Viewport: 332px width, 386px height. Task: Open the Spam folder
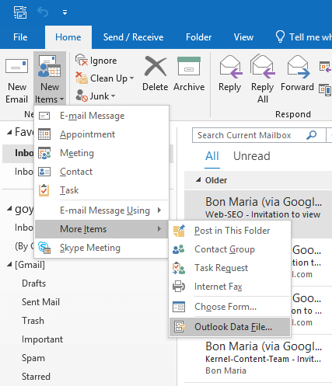coord(33,358)
